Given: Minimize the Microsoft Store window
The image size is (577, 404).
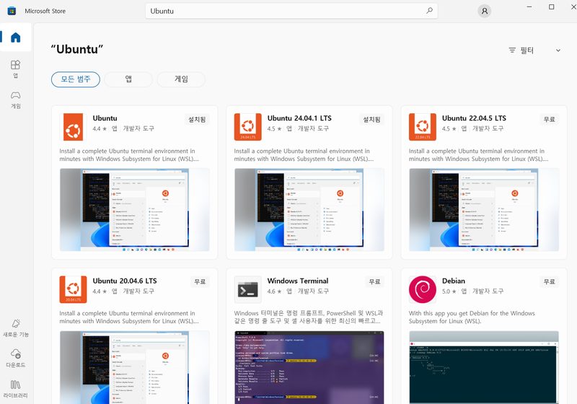Looking at the screenshot, I should 529,6.
